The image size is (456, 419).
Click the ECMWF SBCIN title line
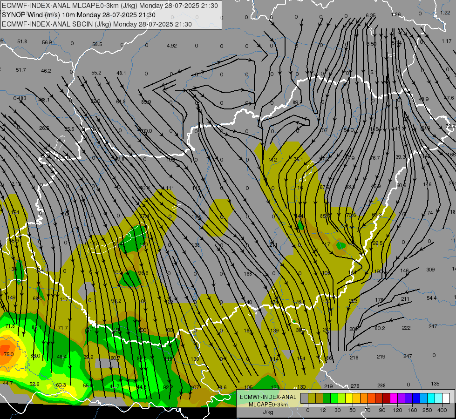click(x=97, y=24)
